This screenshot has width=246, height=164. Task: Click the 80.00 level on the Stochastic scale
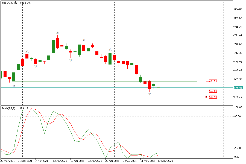pyautogui.click(x=238, y=116)
